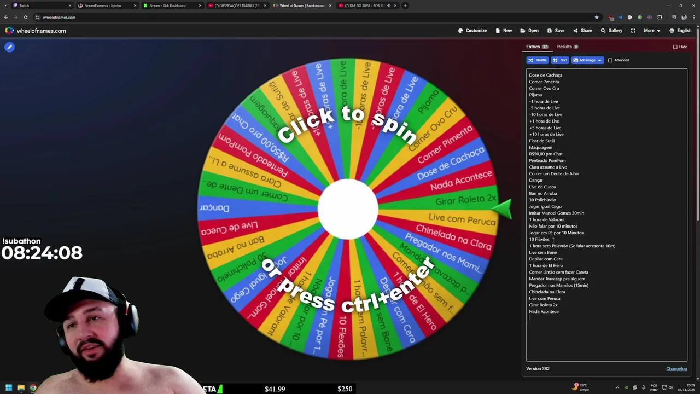This screenshot has width=700, height=394.
Task: Click the blue pencil edit icon
Action: click(x=9, y=47)
